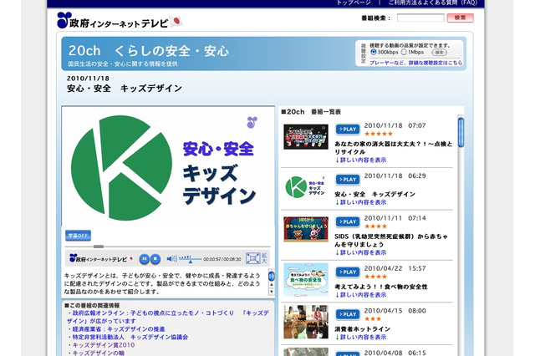535x356 pixels.
Task: Open the 消費者ホットライン thumbnail
Action: (x=306, y=322)
